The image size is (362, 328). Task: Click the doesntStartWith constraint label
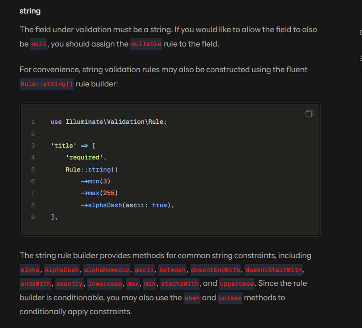(274, 270)
